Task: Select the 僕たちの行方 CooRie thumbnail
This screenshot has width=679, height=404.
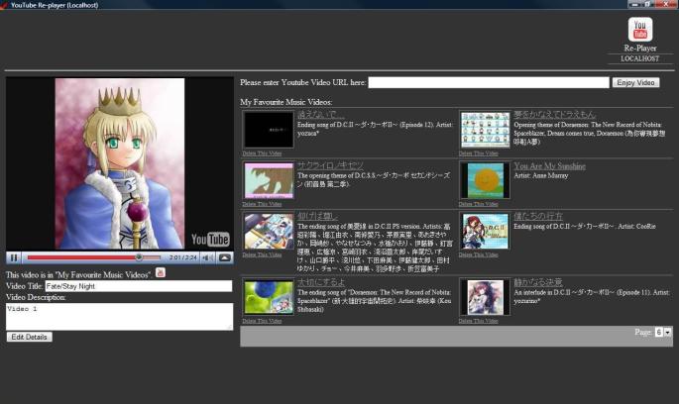Action: (x=485, y=231)
